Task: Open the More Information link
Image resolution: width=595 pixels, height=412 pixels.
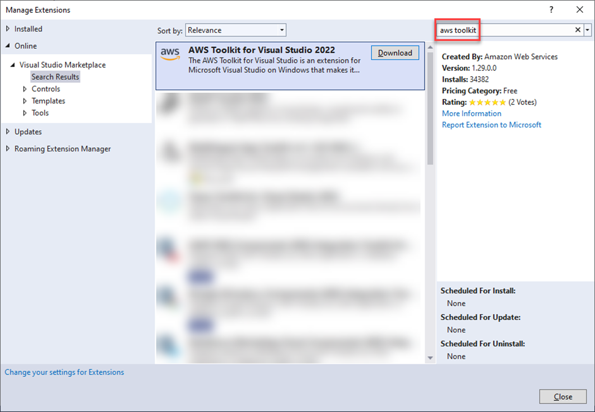Action: click(x=472, y=114)
